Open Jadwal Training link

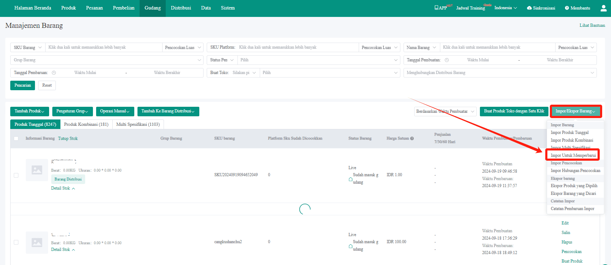click(x=470, y=8)
